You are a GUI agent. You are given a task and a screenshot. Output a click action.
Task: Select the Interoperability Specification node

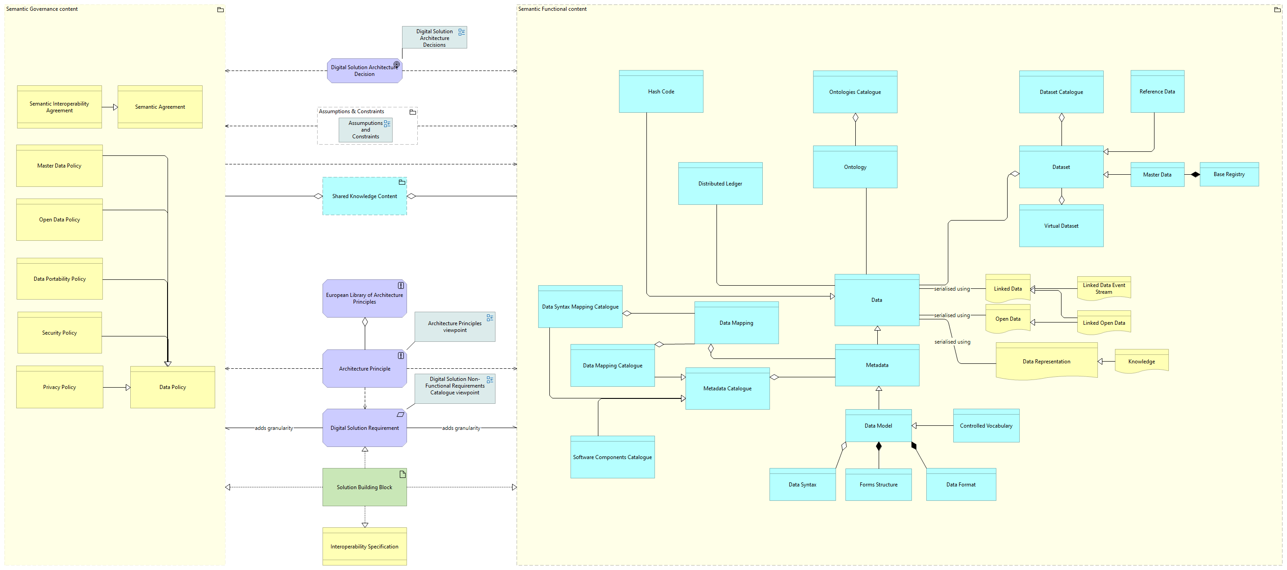point(362,545)
